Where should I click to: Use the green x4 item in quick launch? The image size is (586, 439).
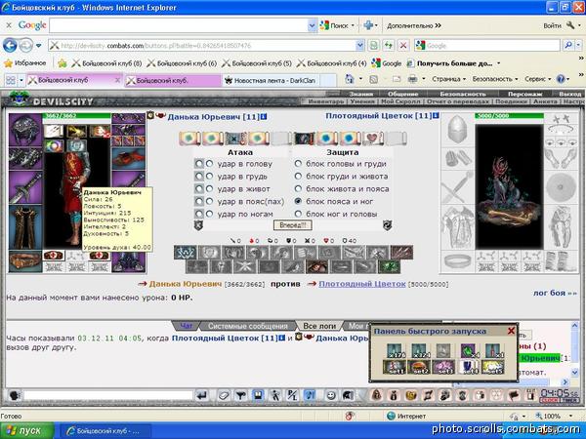(469, 351)
